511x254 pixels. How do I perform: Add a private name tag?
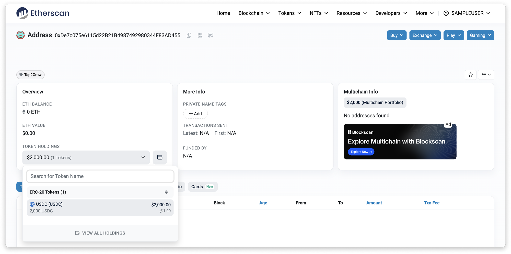pos(195,114)
